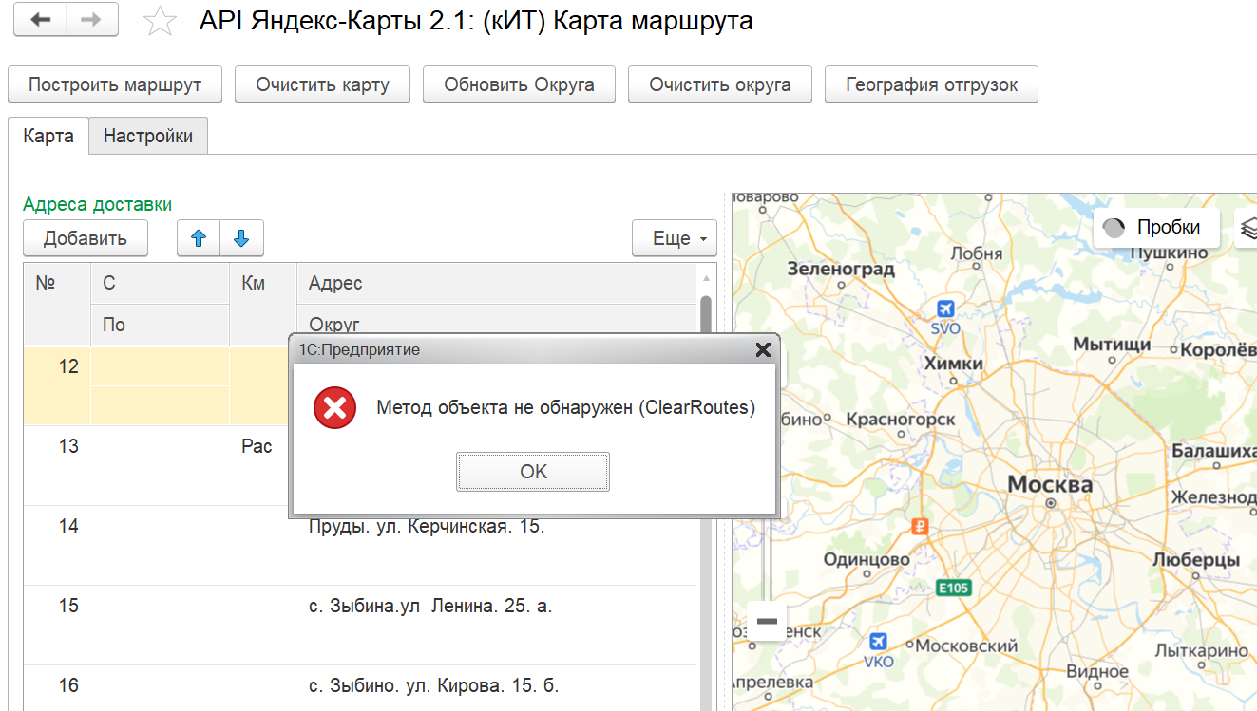The image size is (1257, 711).
Task: Select address Пруды. ул. Керчинская. 15.
Action: [427, 526]
